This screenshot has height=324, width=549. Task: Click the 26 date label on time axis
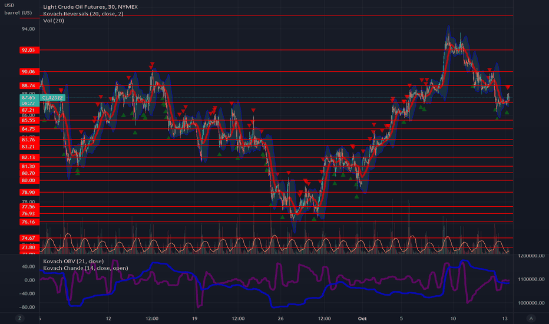[280, 318]
